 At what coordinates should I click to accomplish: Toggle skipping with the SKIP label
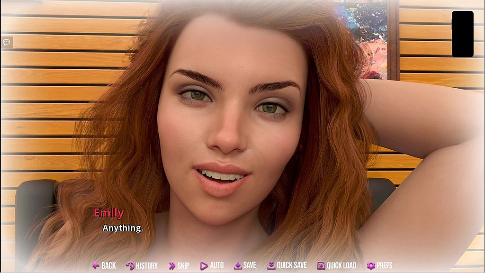pos(184,266)
